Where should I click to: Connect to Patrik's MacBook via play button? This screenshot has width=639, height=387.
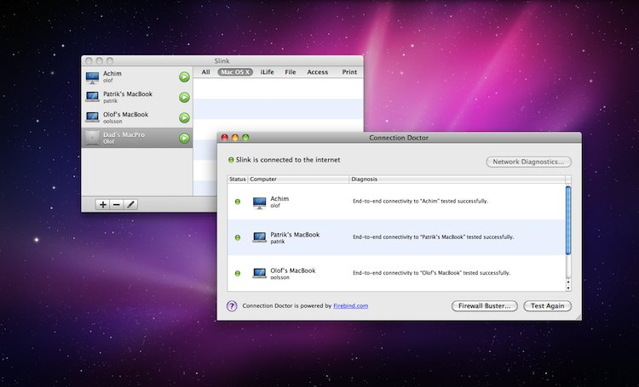coord(184,97)
